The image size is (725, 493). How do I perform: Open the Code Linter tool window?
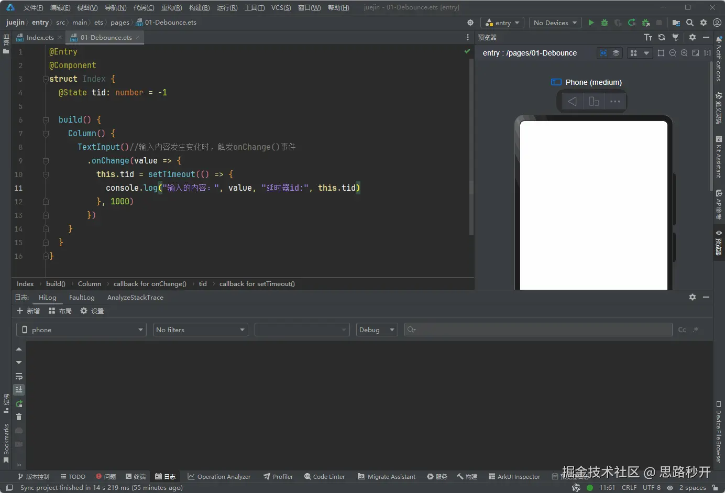tap(324, 476)
